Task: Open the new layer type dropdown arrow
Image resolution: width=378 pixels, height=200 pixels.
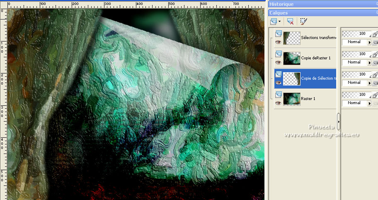Action: click(x=279, y=22)
